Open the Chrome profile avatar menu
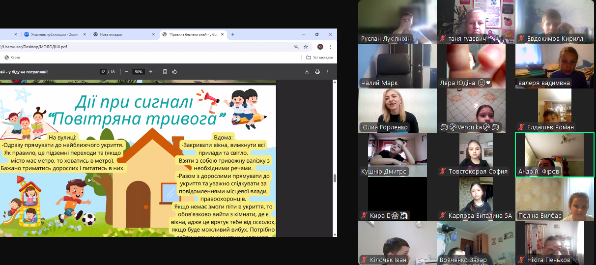 tap(320, 47)
